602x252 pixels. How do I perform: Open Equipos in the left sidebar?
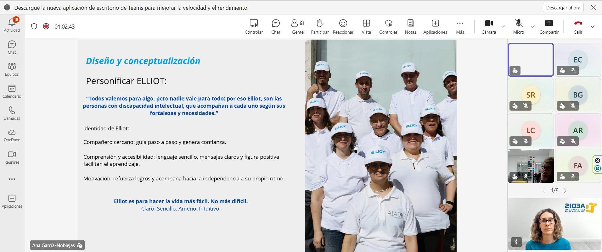coord(12,69)
